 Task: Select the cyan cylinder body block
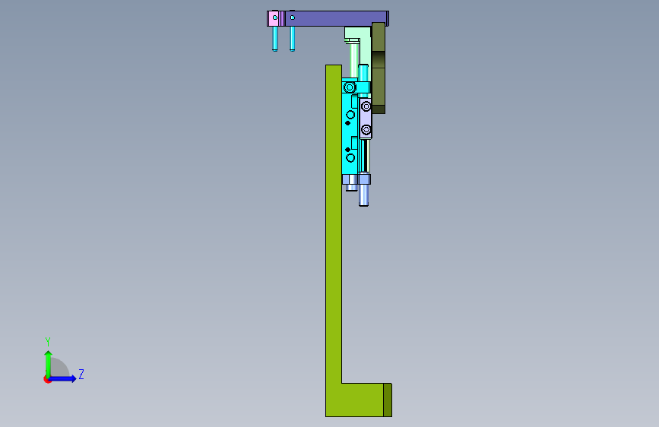(x=350, y=134)
